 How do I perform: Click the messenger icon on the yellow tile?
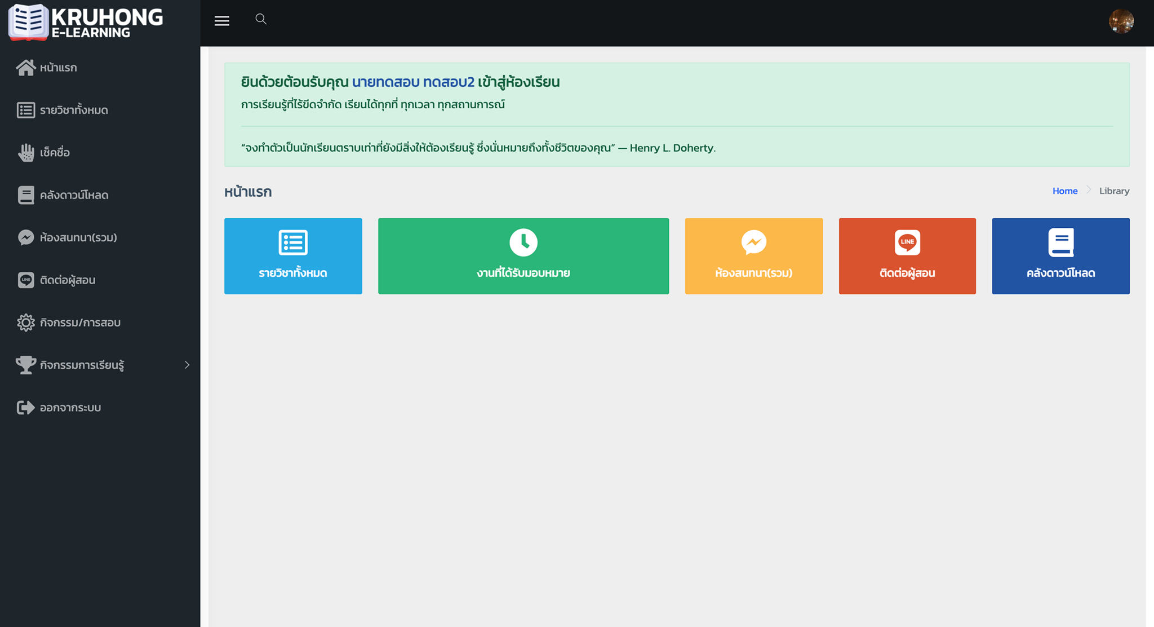[754, 242]
